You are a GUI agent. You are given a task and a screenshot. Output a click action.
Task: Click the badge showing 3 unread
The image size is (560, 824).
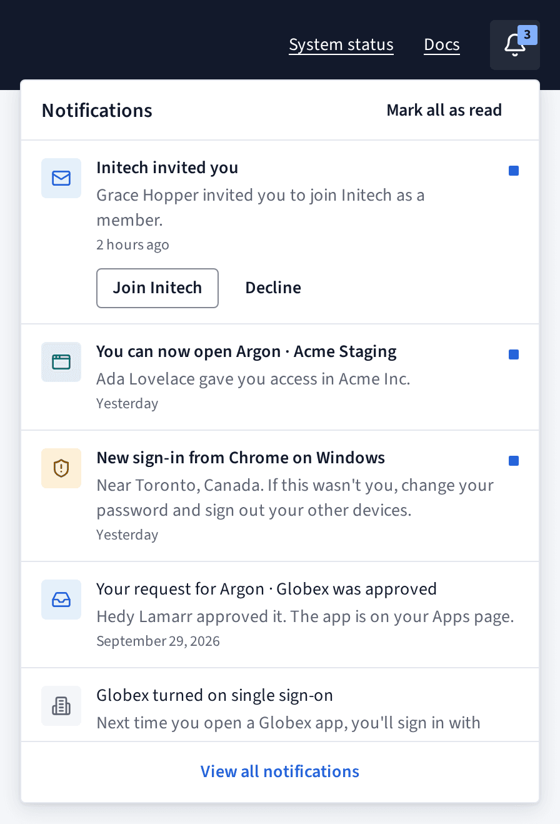coord(527,35)
